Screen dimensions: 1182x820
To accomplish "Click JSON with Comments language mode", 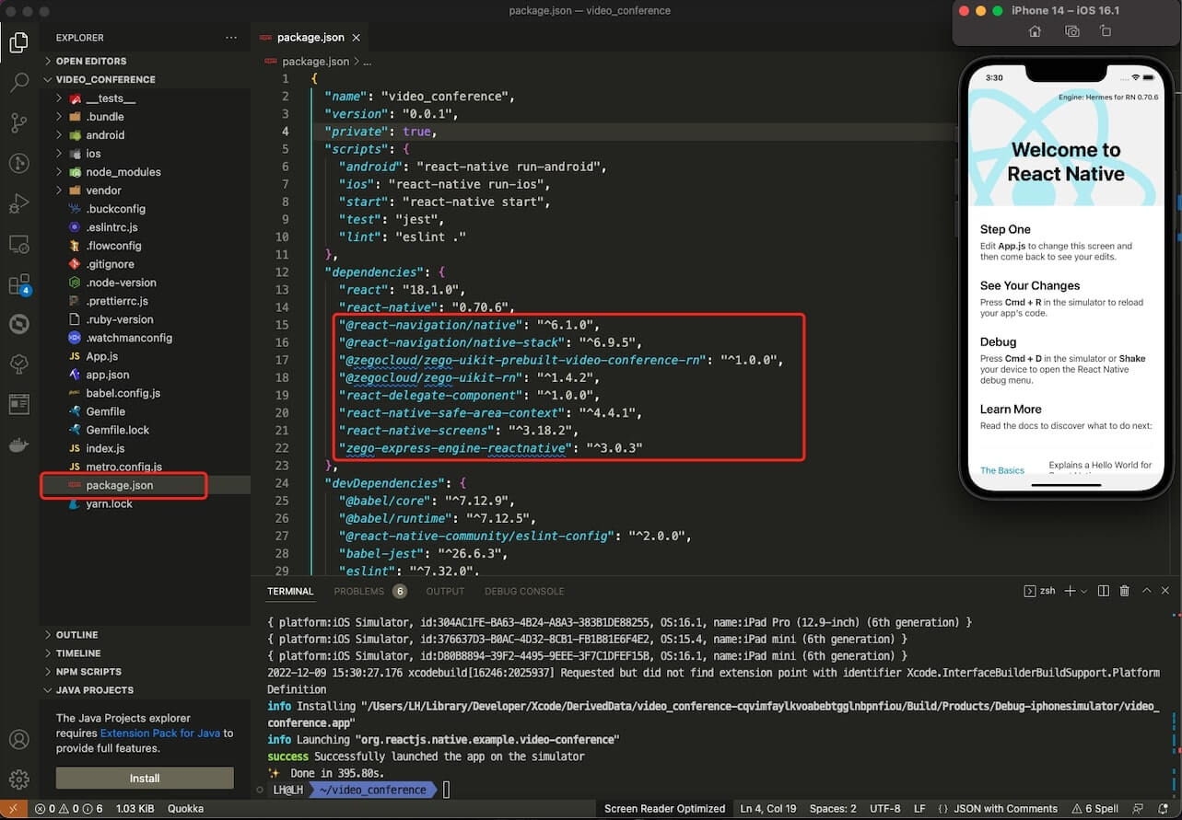I will click(1005, 809).
